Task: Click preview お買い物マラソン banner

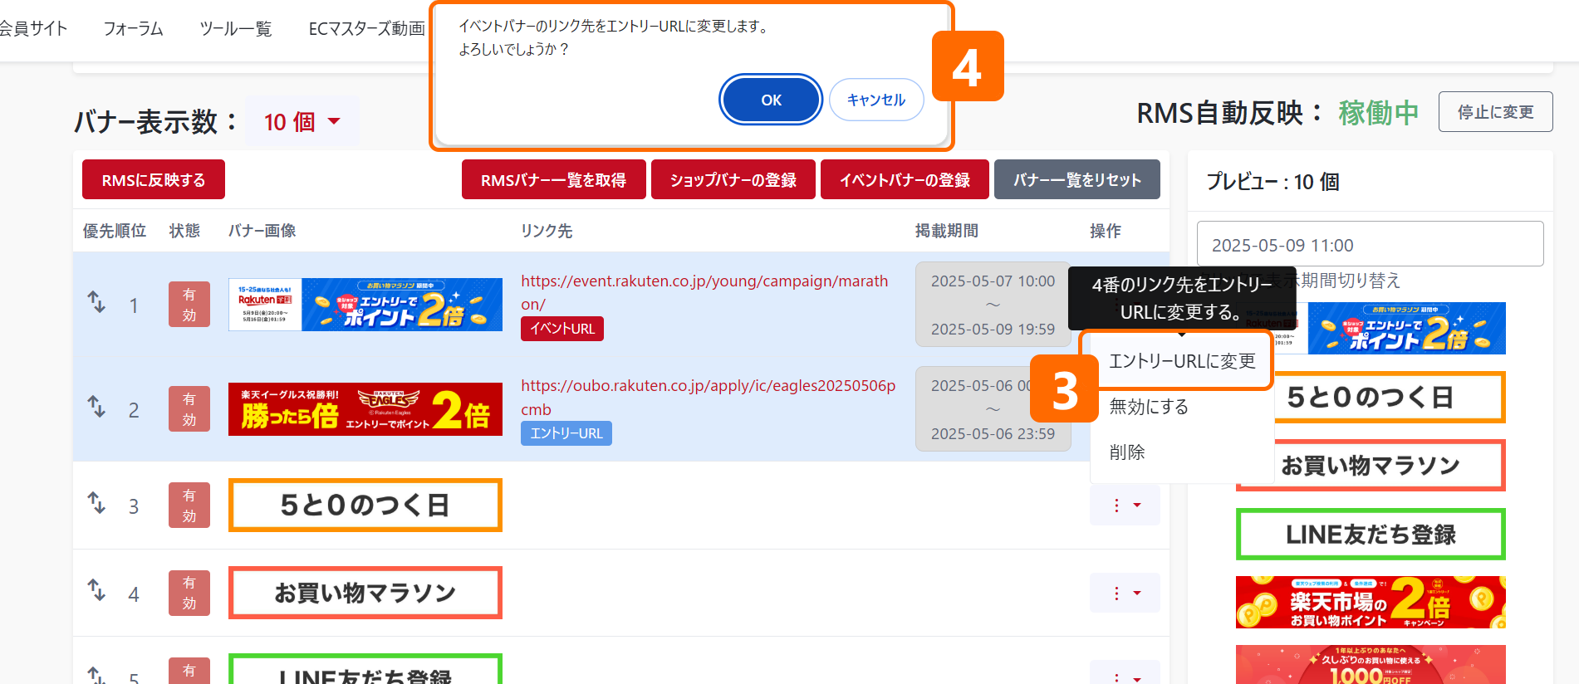Action: pos(1389,466)
